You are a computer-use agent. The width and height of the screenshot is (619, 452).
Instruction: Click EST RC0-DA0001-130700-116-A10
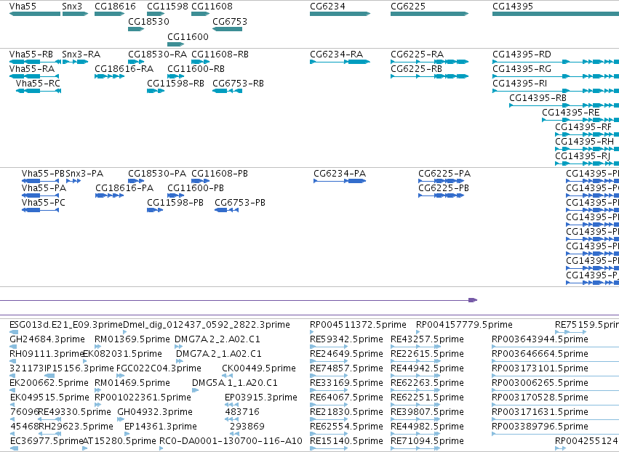coord(160,448)
